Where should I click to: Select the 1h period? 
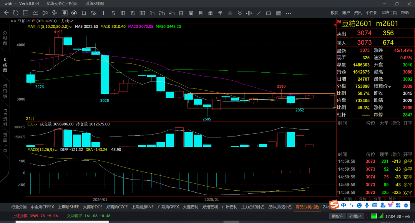click(x=152, y=13)
